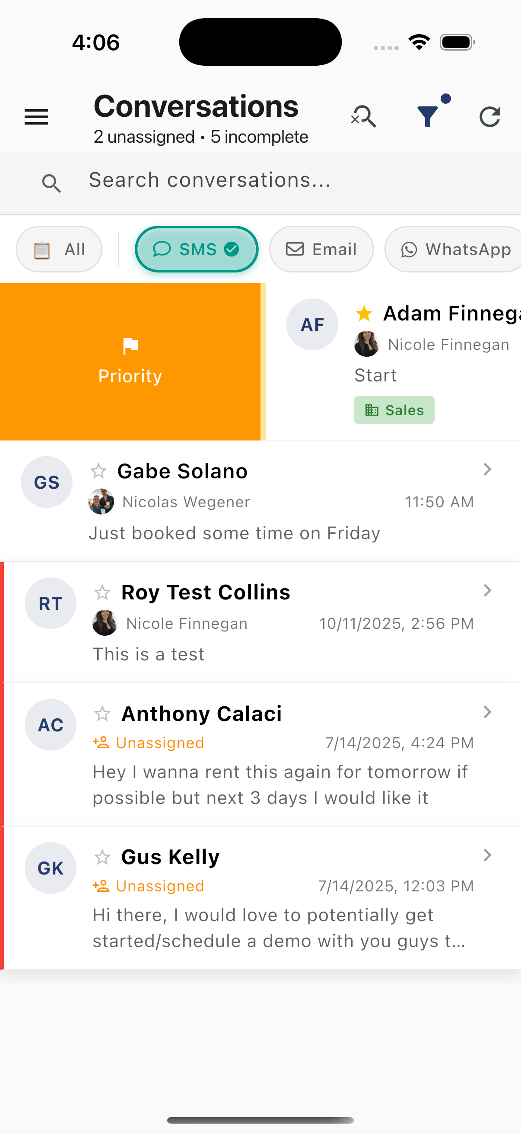Deselect the active SMS filter chip
This screenshot has height=1134, width=521.
click(197, 249)
